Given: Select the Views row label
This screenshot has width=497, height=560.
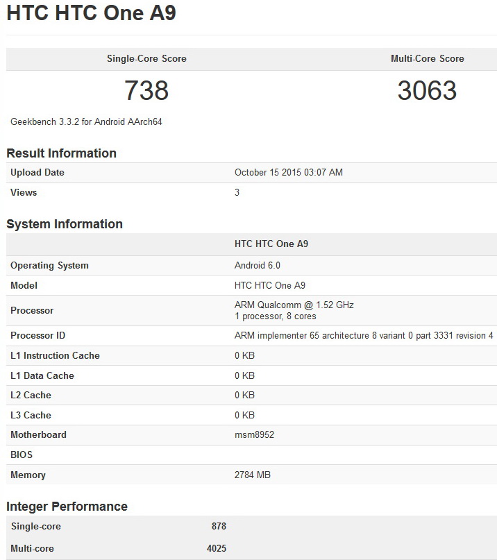Looking at the screenshot, I should tap(24, 192).
